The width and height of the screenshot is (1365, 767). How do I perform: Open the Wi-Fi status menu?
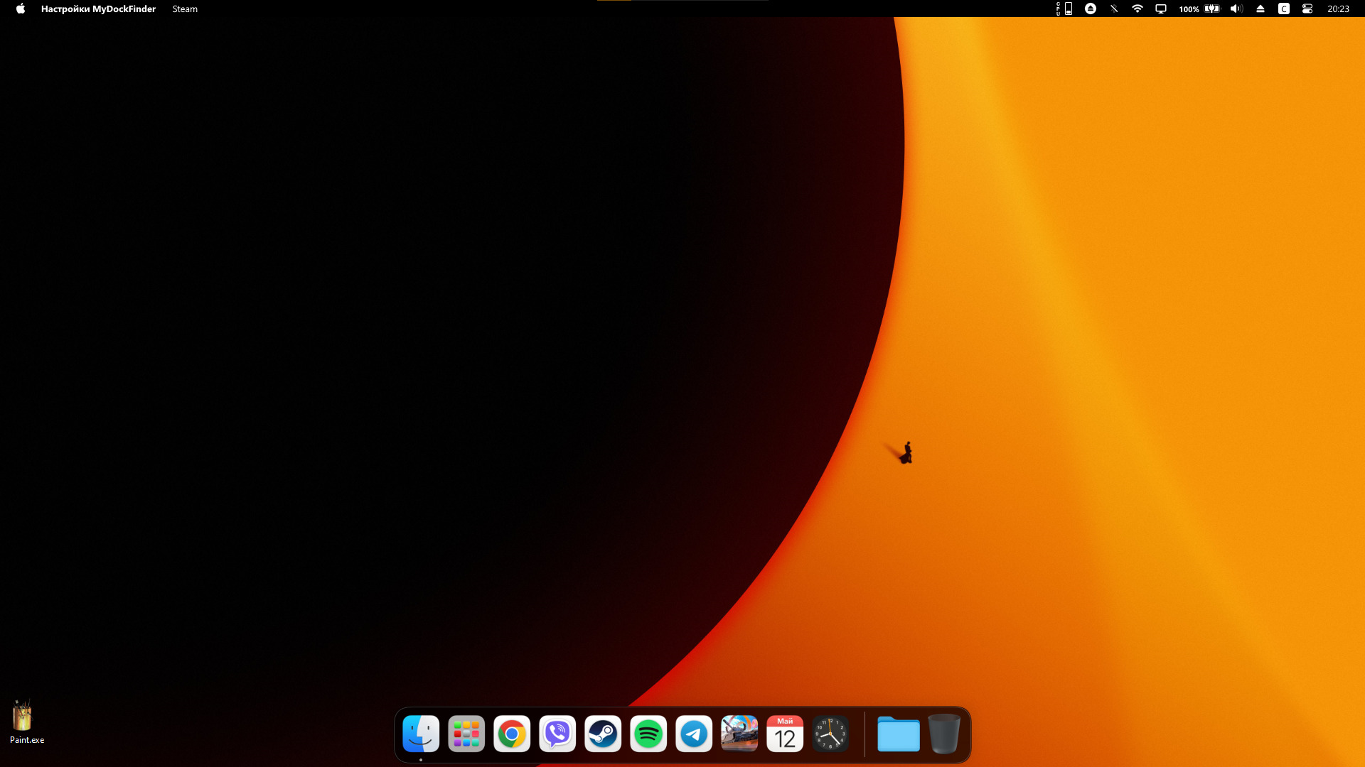click(1137, 9)
